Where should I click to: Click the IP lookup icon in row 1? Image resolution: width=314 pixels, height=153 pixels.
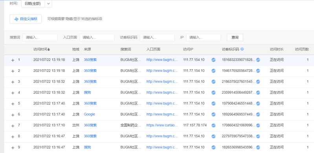point(213,60)
